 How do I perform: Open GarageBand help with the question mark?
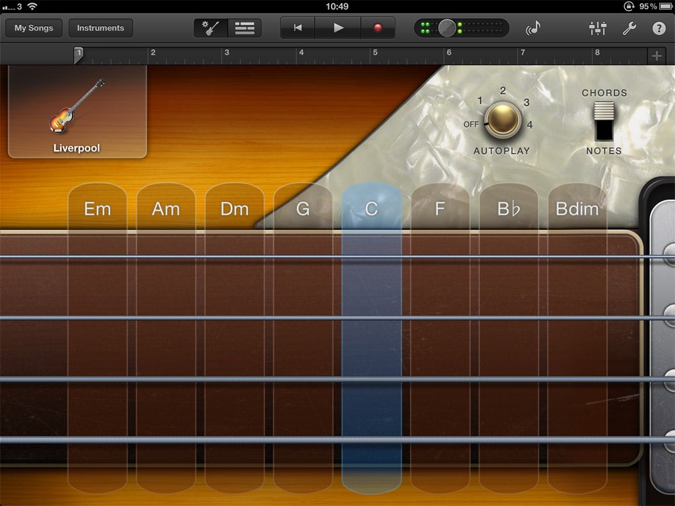tap(657, 28)
